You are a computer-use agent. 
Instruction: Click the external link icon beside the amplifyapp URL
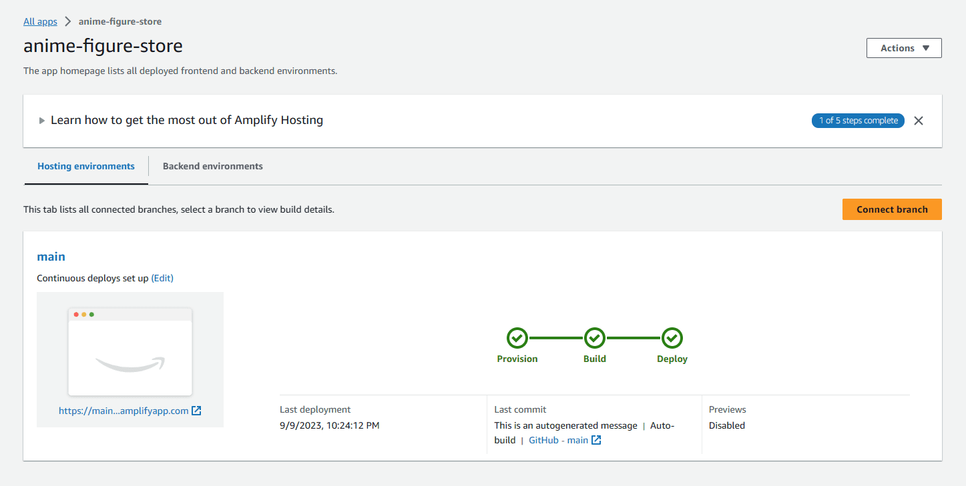(196, 411)
